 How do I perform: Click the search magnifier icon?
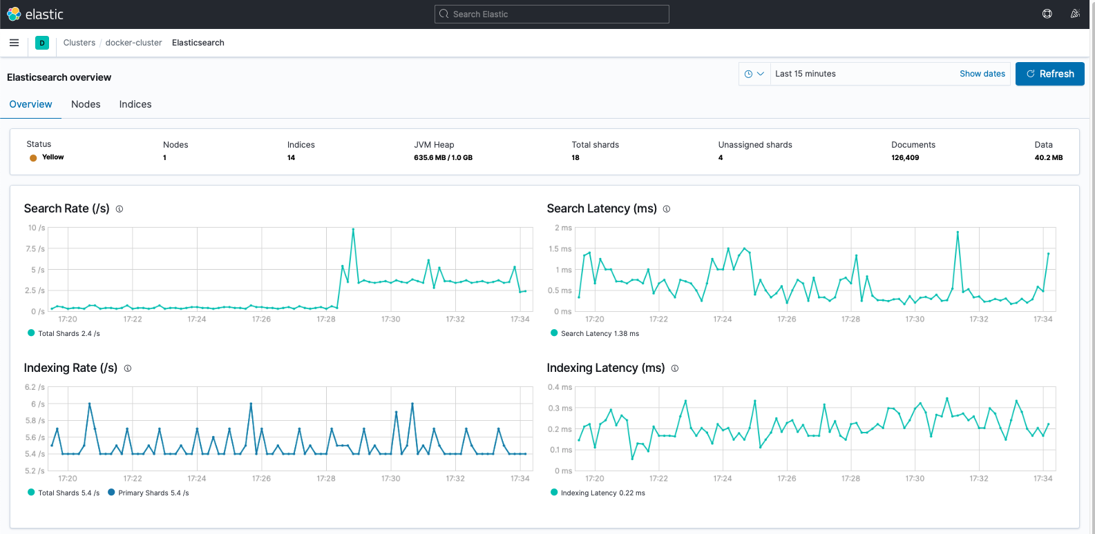click(x=444, y=14)
